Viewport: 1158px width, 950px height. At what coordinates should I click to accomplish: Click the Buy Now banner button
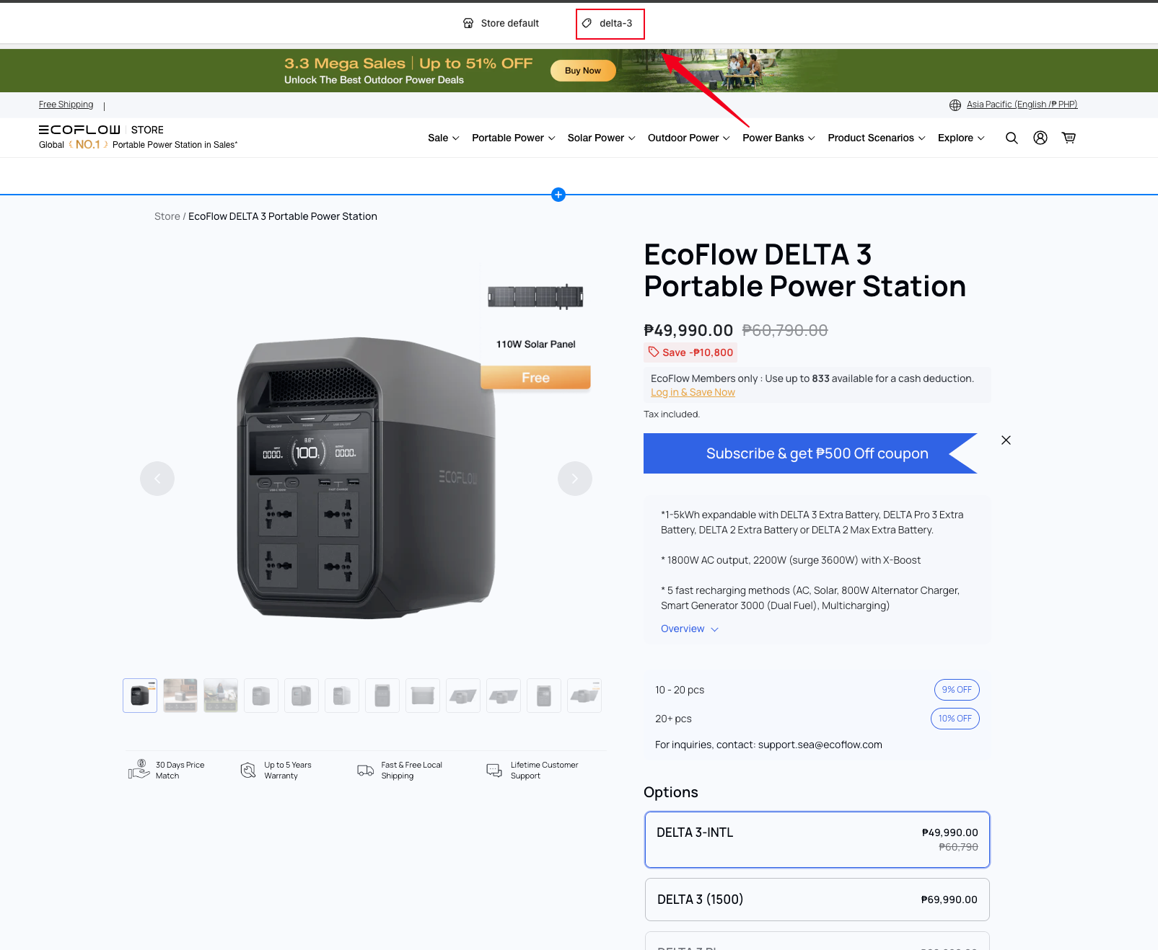pyautogui.click(x=582, y=71)
